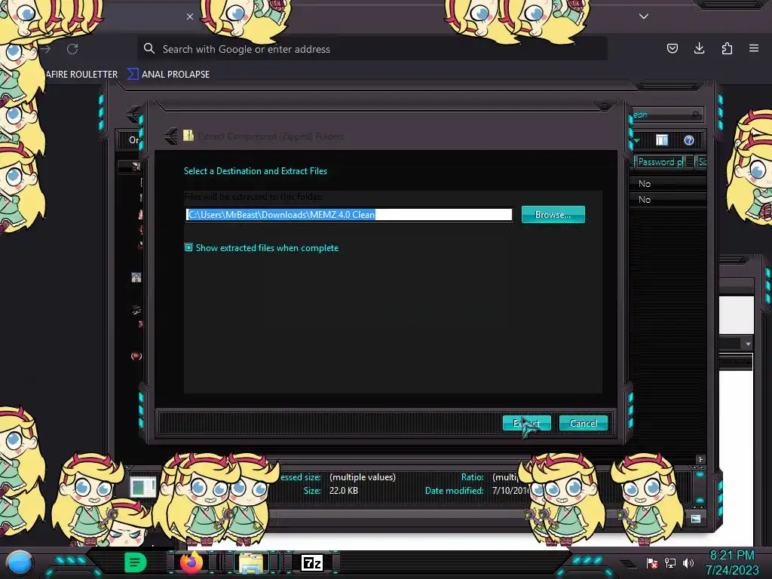Reload the Firefox page
This screenshot has width=772, height=579.
(72, 49)
